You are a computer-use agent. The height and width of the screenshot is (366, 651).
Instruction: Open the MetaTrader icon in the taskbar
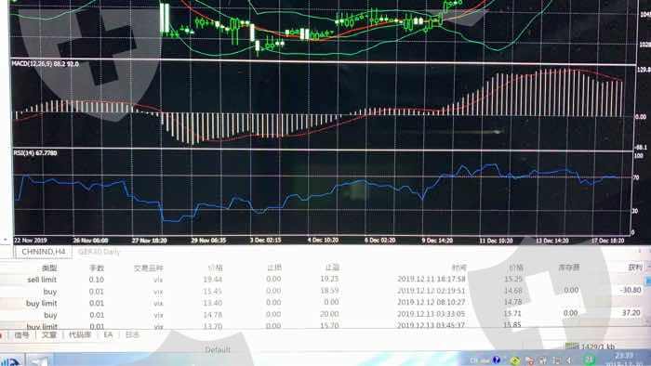(x=11, y=362)
